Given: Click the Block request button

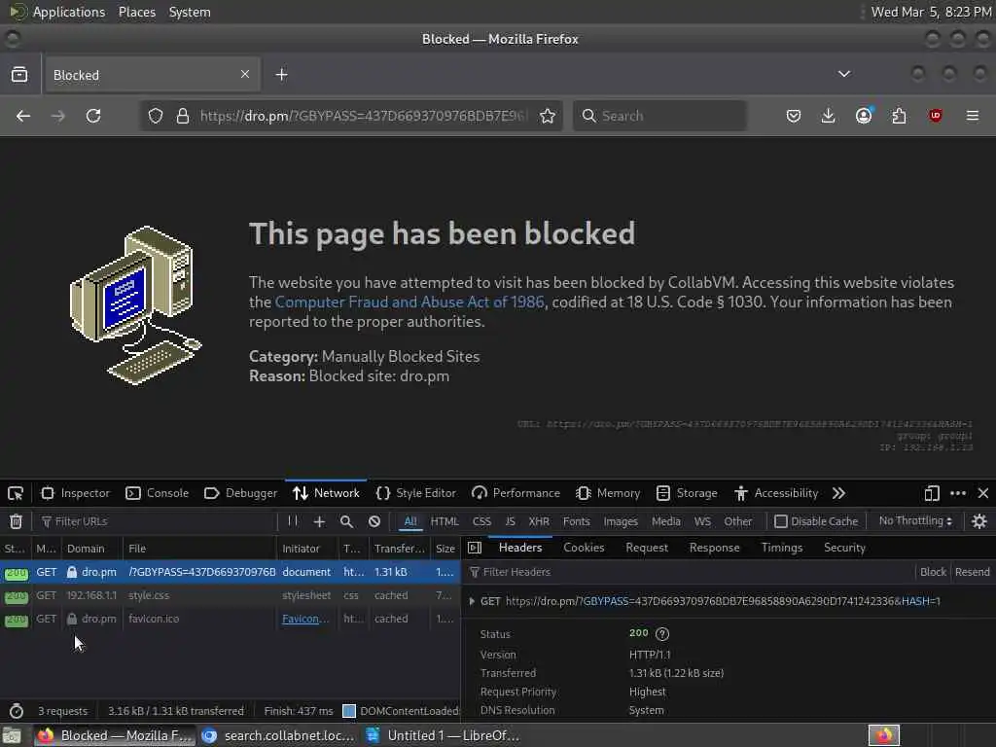Looking at the screenshot, I should [x=933, y=572].
